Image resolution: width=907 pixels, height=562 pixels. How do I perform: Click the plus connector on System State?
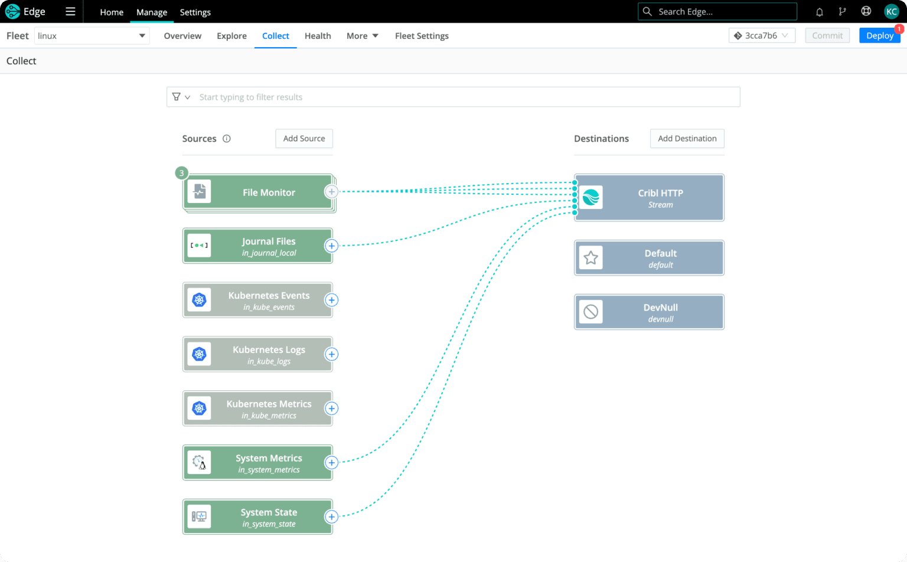[x=332, y=517]
